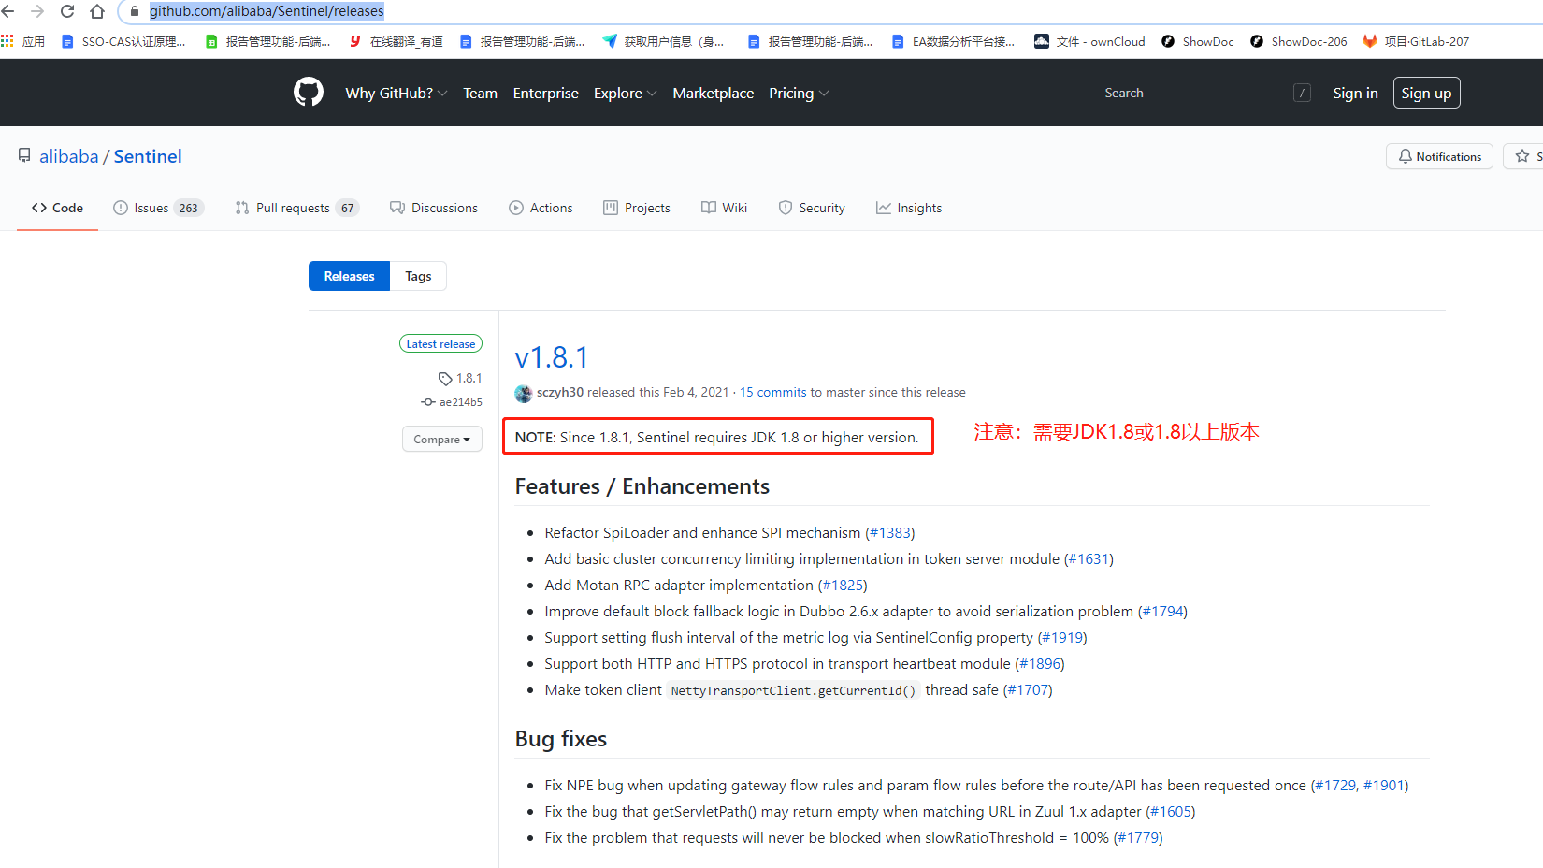Open the v1.8.1 release title
The width and height of the screenshot is (1543, 868).
[552, 357]
